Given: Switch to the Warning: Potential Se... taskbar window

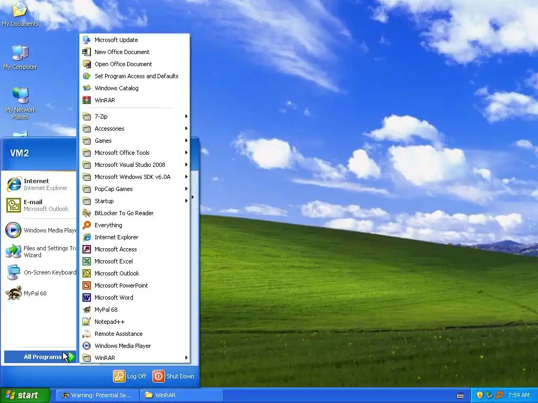Looking at the screenshot, I should [x=97, y=395].
